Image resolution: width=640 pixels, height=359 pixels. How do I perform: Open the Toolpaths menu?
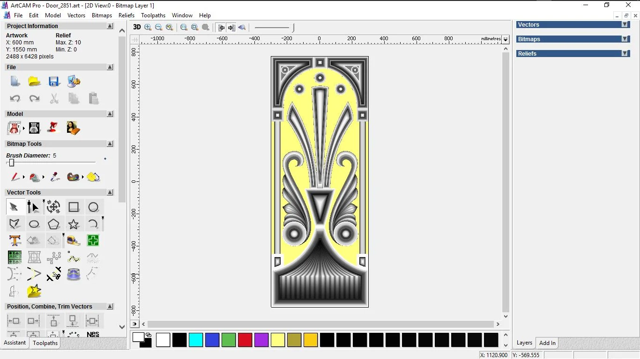pyautogui.click(x=153, y=15)
